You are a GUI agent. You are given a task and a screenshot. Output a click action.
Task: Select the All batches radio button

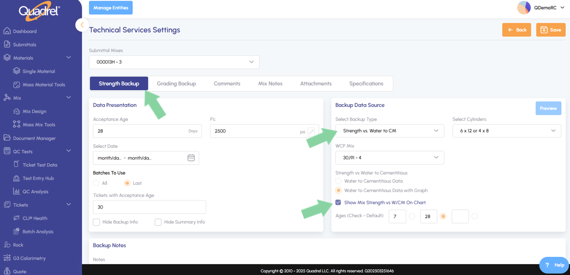[96, 183]
